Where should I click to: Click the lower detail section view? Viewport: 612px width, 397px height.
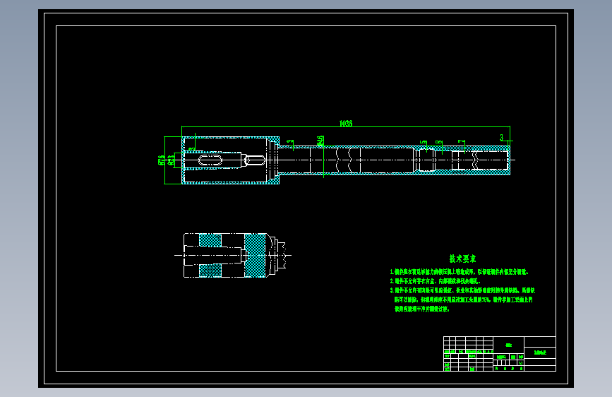point(233,256)
